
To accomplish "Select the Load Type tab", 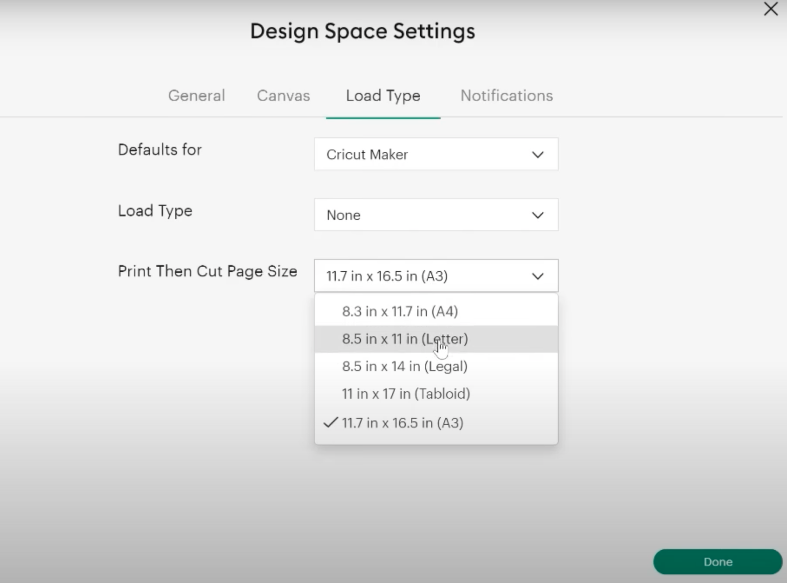I will point(383,95).
